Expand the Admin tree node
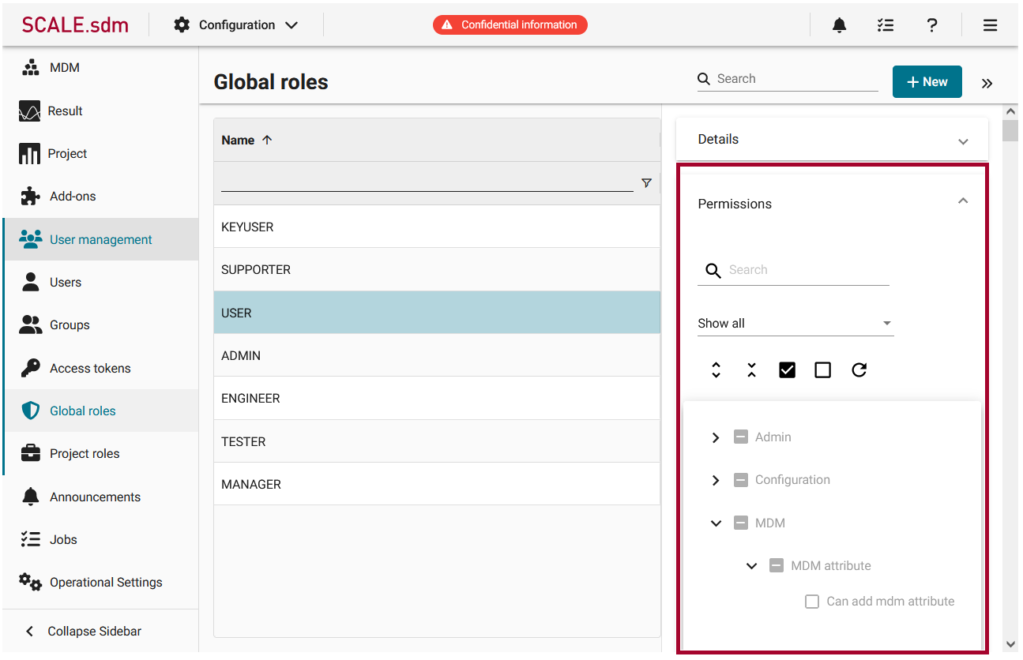 tap(716, 437)
